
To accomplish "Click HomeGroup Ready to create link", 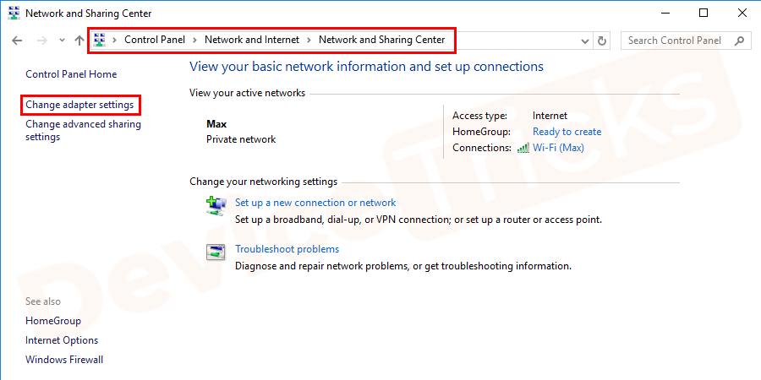I will pos(567,132).
